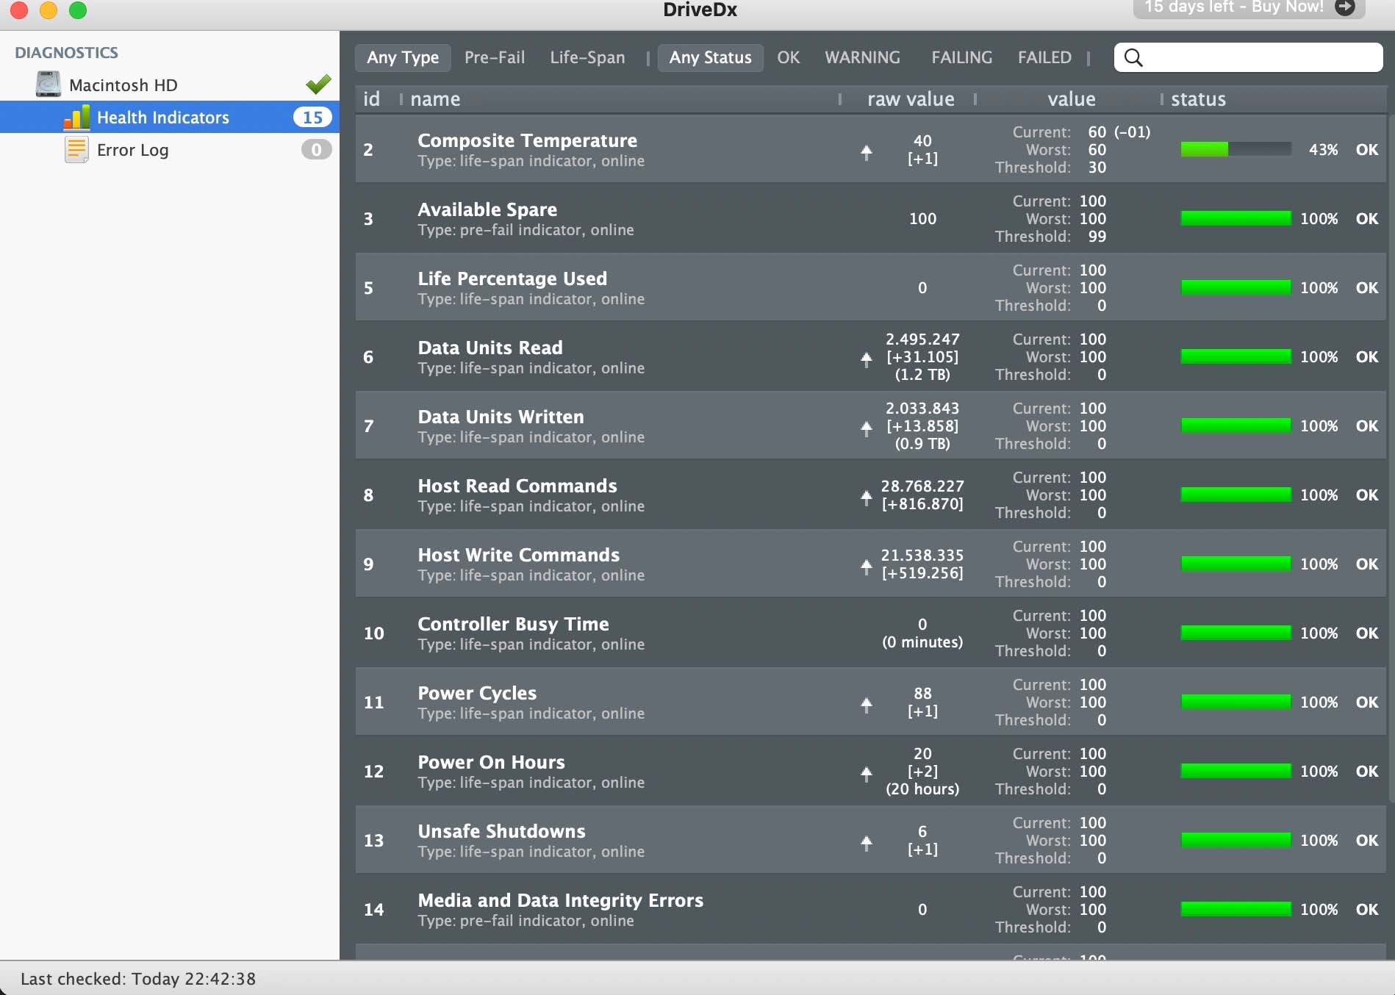1395x995 pixels.
Task: Click the Error Log notepad icon
Action: [76, 150]
